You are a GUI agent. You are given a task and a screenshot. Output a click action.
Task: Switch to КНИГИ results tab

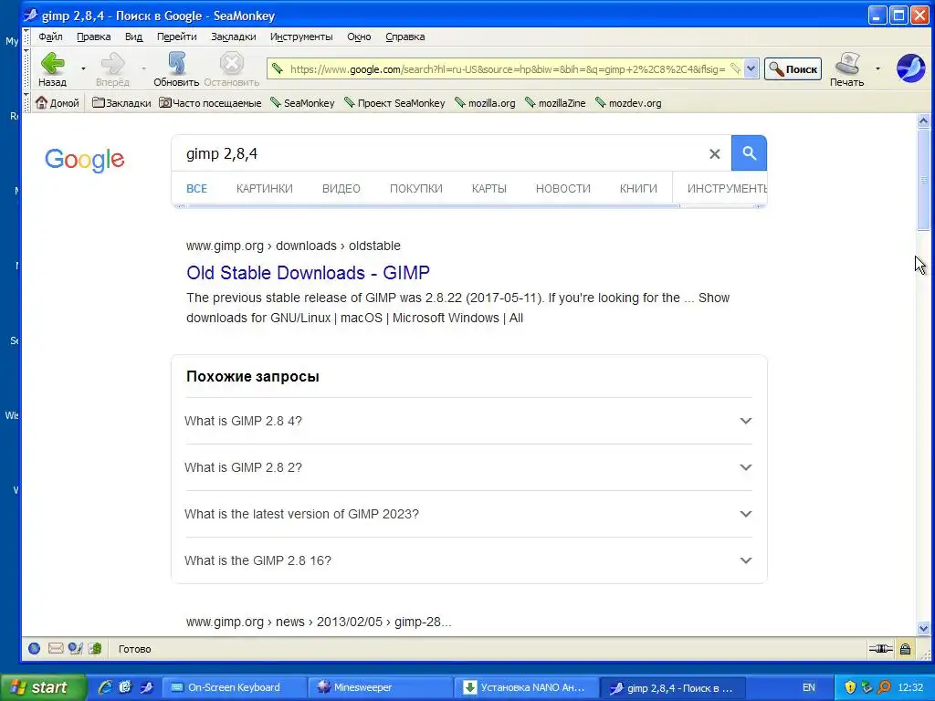pyautogui.click(x=638, y=188)
